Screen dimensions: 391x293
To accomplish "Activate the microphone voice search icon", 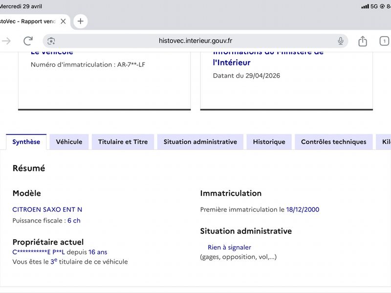I will tap(340, 41).
